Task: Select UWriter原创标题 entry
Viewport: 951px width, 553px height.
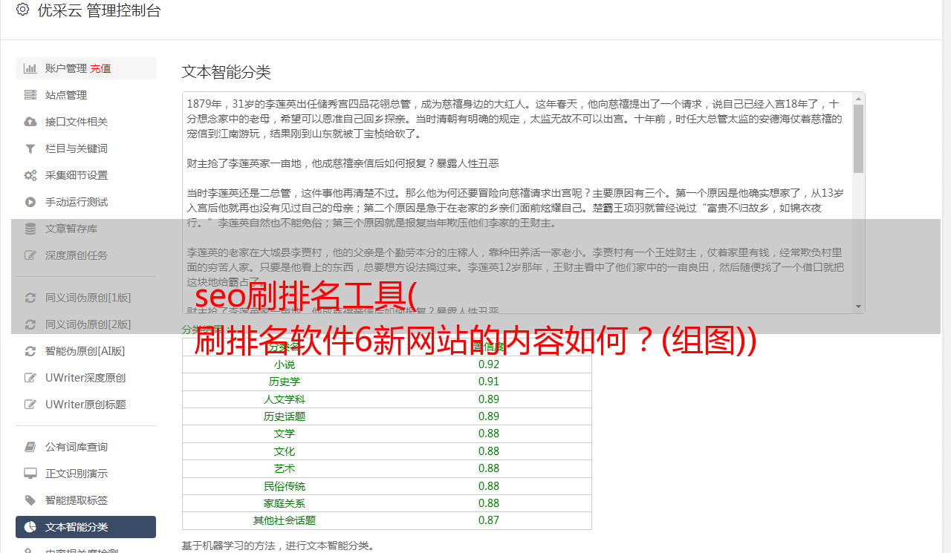Action: pyautogui.click(x=85, y=405)
